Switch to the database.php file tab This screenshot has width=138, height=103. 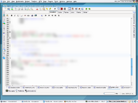tap(14, 88)
